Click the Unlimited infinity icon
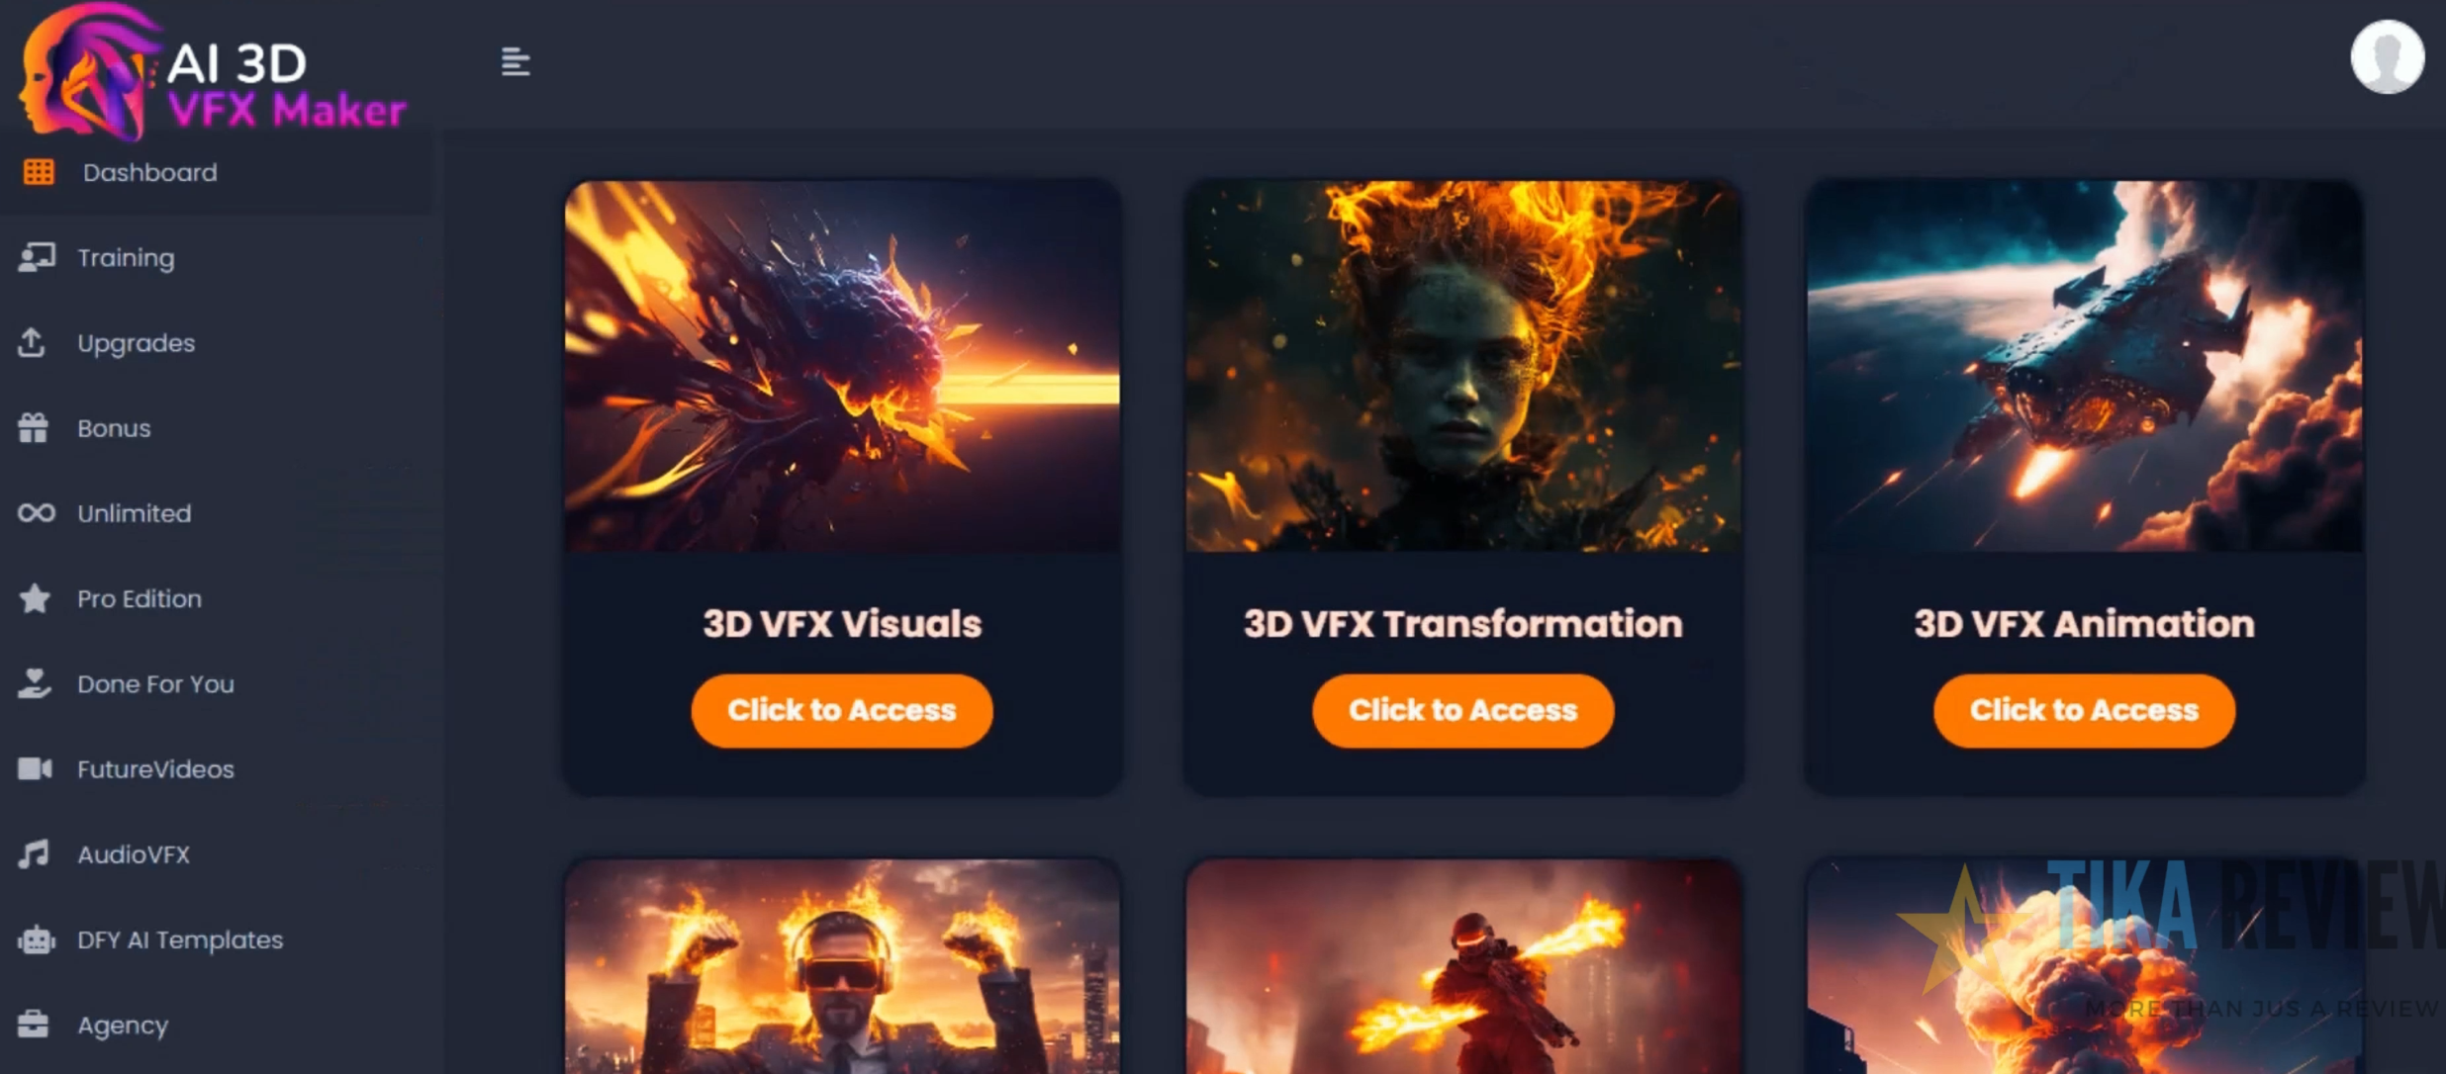 (37, 512)
